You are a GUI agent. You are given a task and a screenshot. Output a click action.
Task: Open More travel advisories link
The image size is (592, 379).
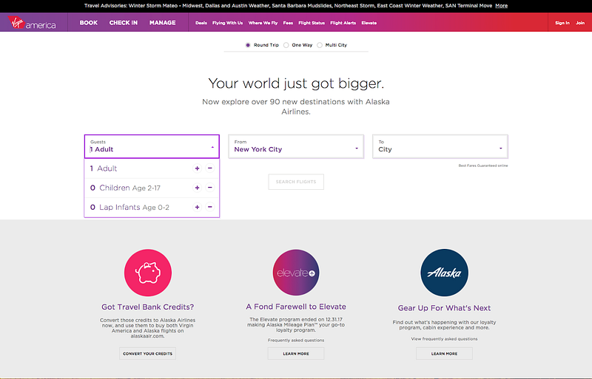point(502,6)
